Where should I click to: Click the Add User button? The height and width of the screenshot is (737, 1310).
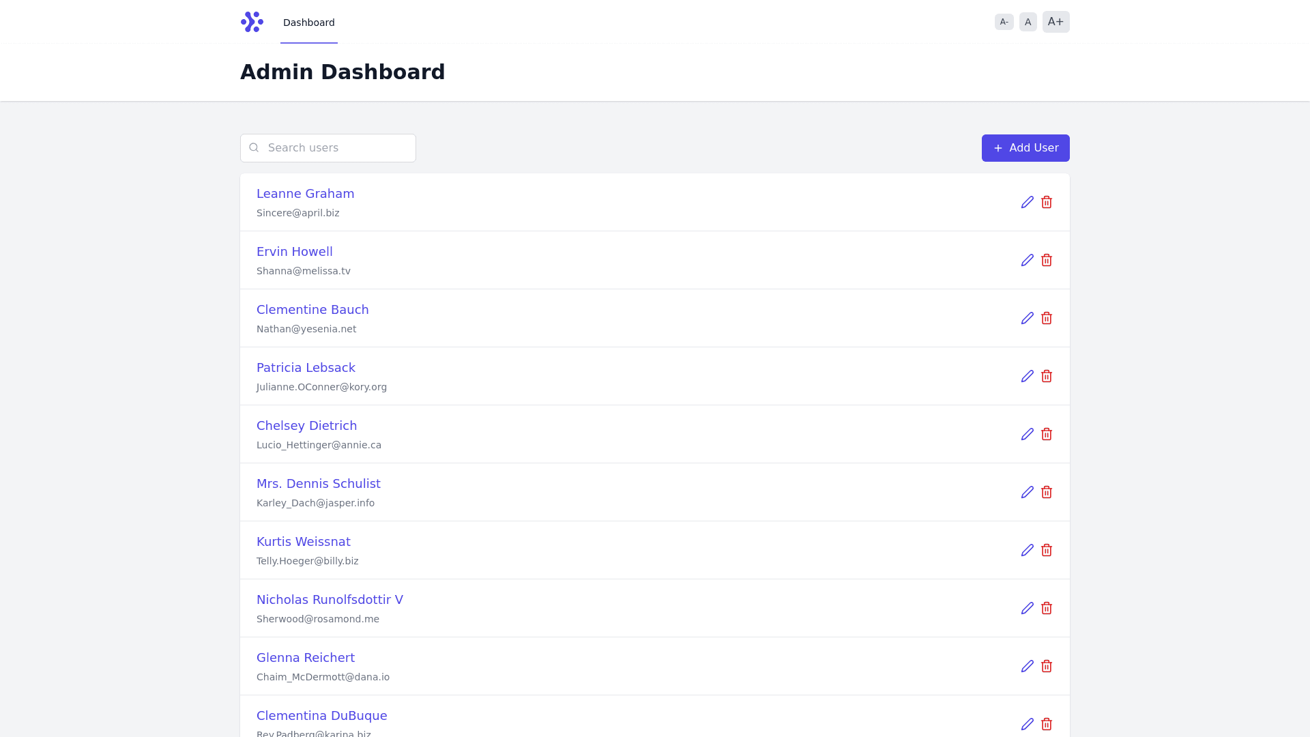click(1025, 148)
